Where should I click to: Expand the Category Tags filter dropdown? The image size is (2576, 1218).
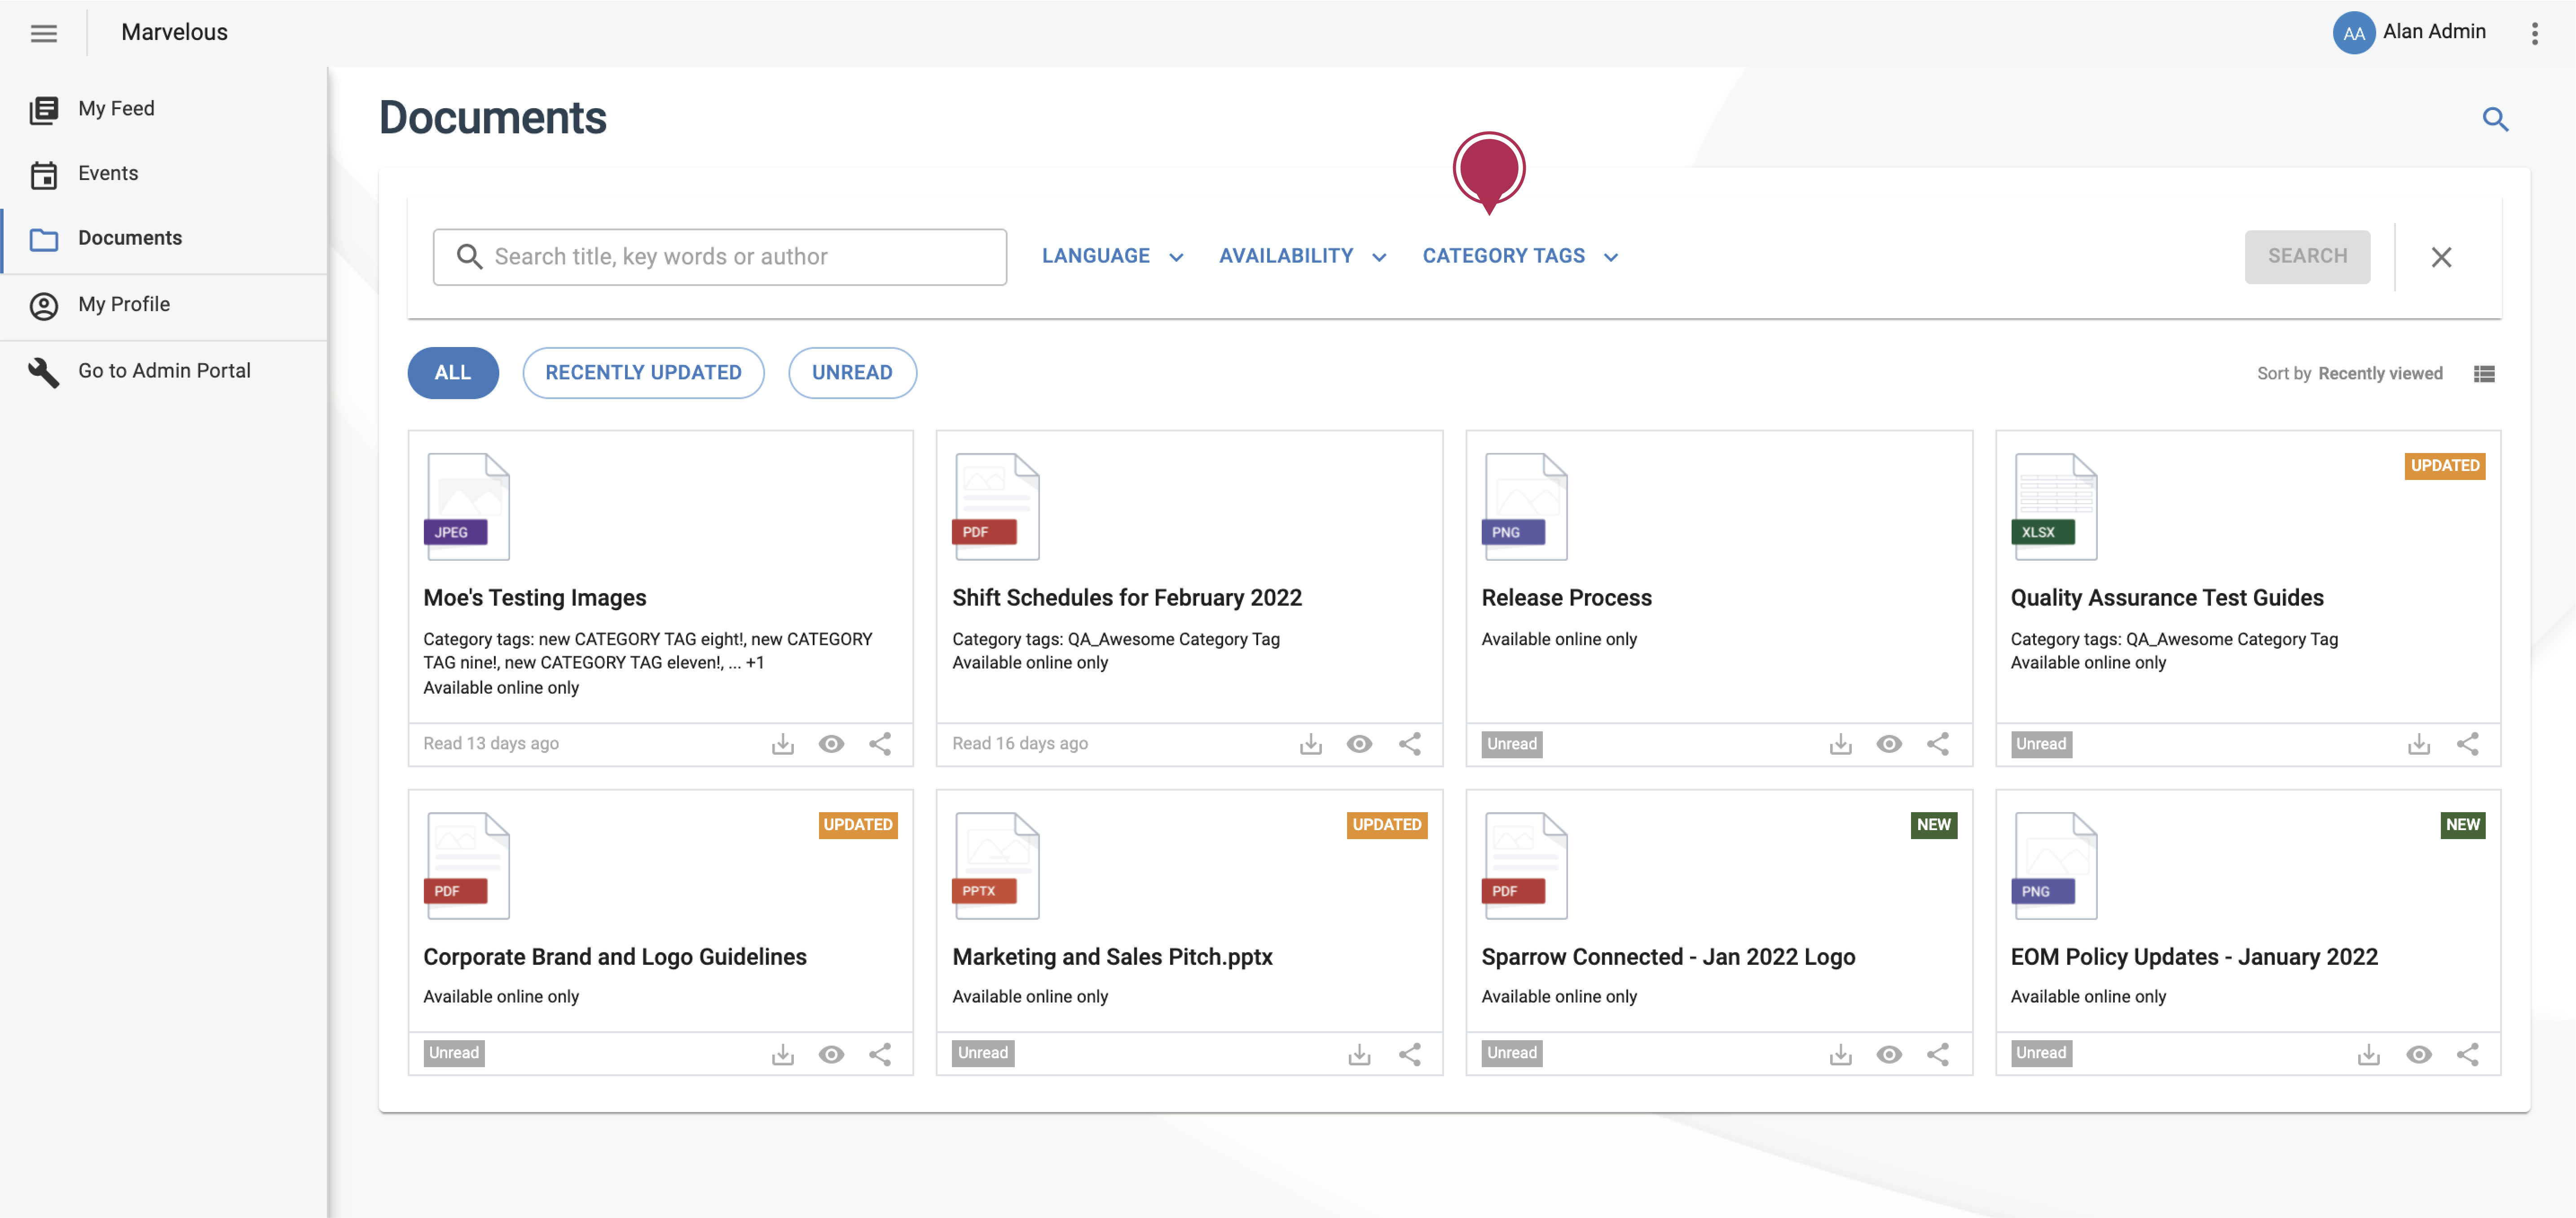coord(1520,256)
